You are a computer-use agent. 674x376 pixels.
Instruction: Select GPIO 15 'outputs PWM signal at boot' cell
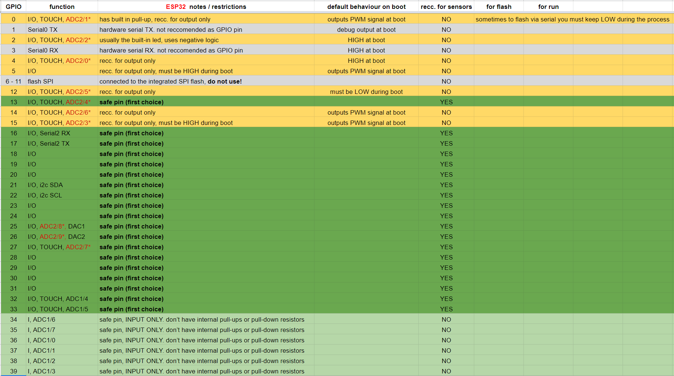click(366, 123)
